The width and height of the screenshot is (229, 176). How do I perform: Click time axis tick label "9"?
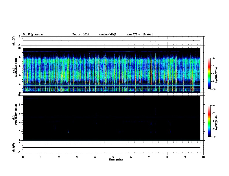pyautogui.click(x=185, y=157)
